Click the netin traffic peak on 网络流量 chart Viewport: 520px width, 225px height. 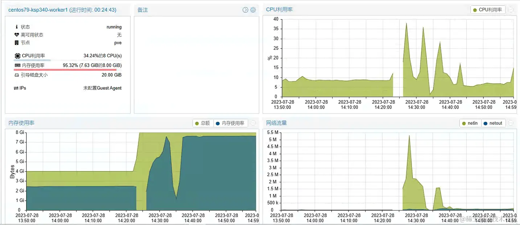point(409,136)
